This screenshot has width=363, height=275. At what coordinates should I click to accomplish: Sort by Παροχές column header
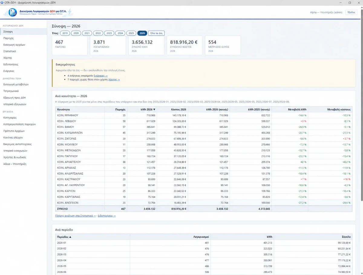116,110
